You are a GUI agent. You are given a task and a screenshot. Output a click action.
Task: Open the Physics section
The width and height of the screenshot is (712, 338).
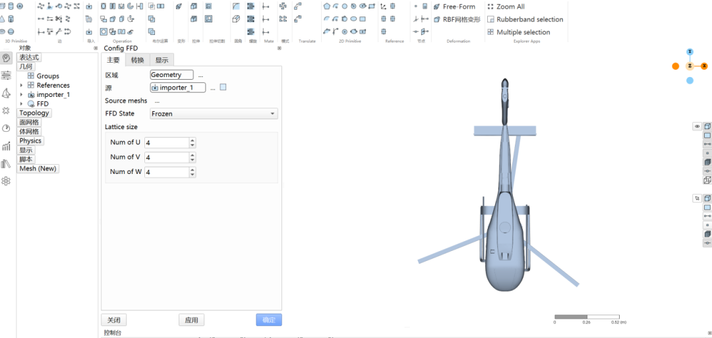click(30, 140)
